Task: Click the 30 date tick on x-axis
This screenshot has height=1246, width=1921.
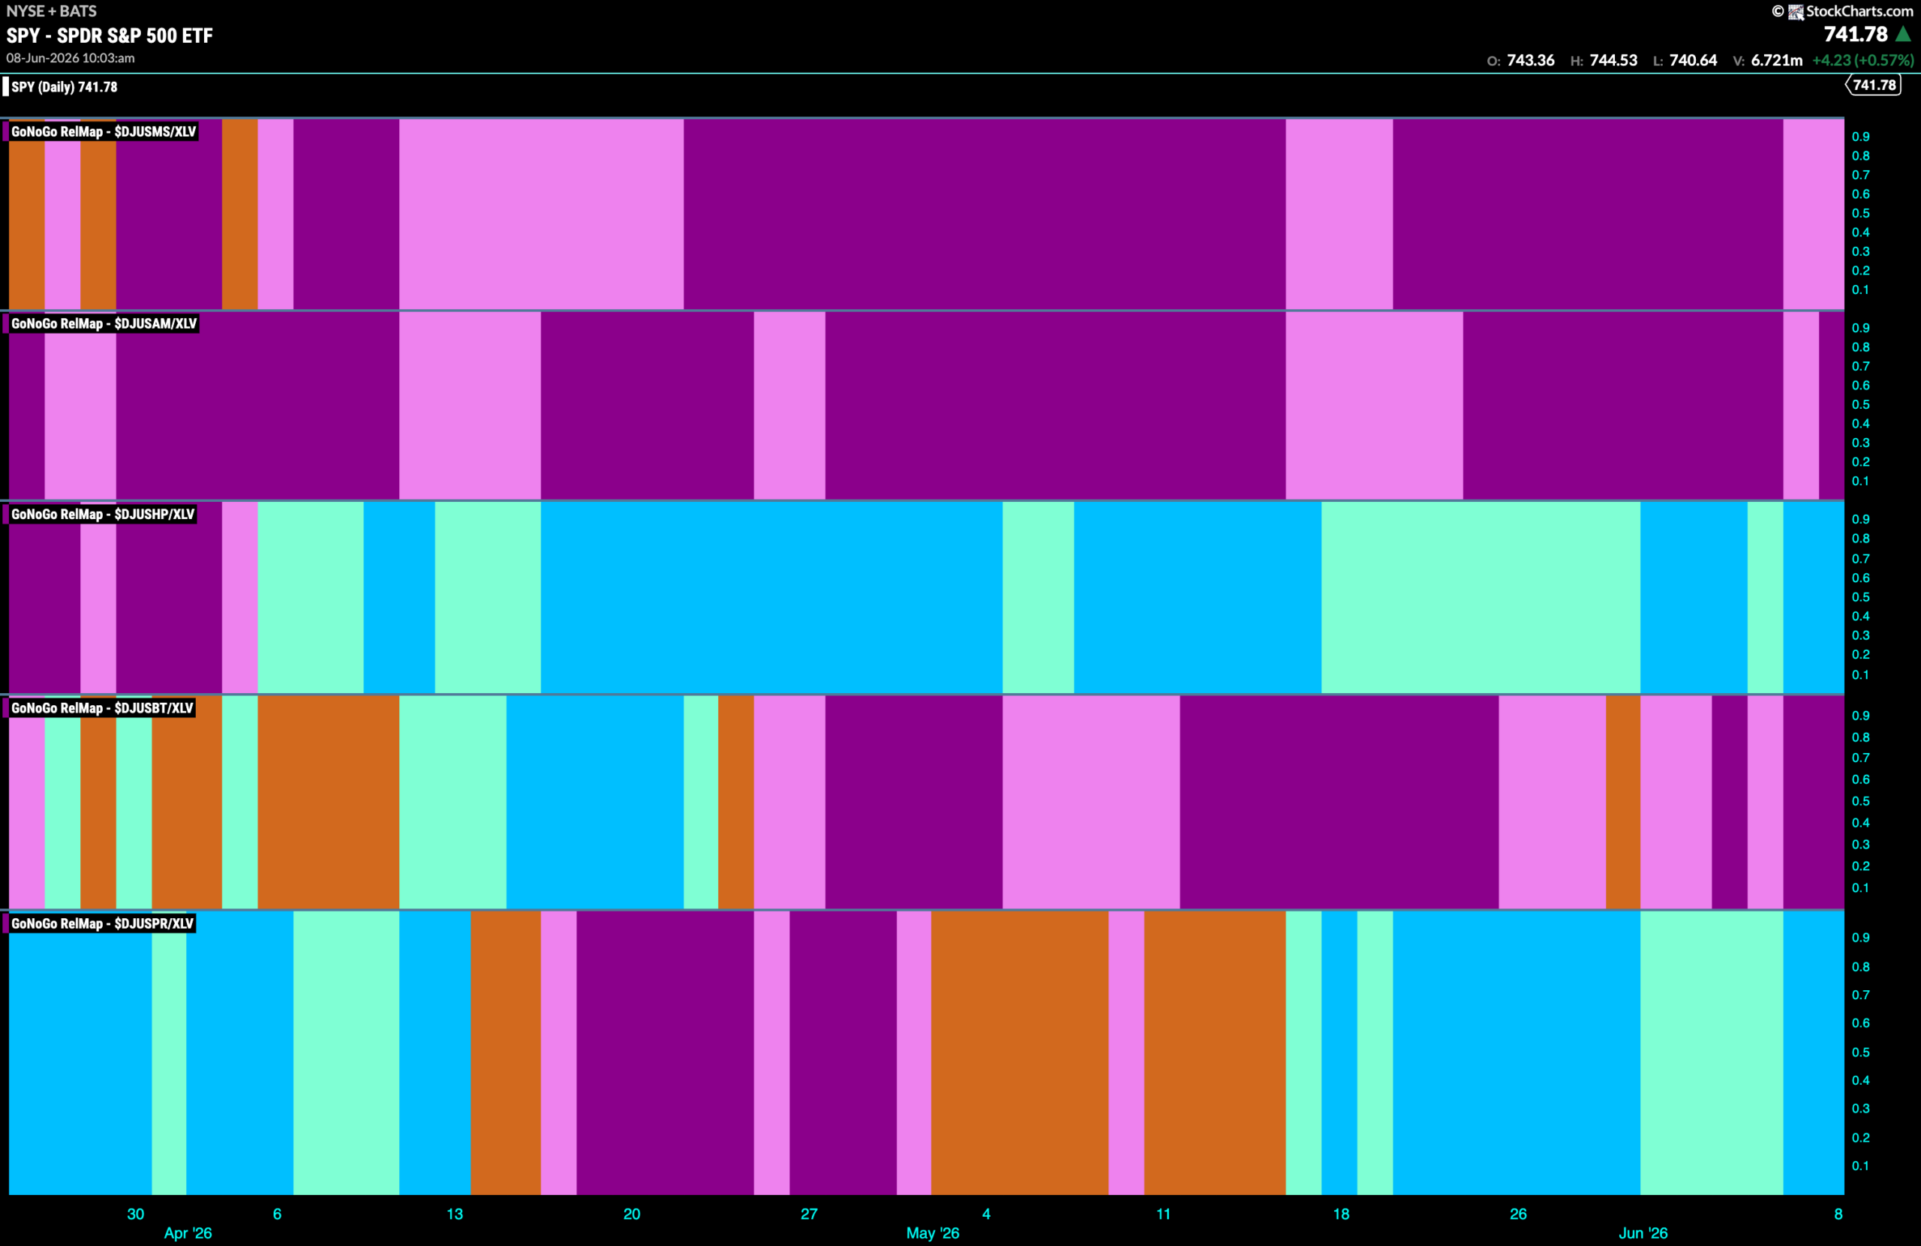Action: click(x=136, y=1214)
